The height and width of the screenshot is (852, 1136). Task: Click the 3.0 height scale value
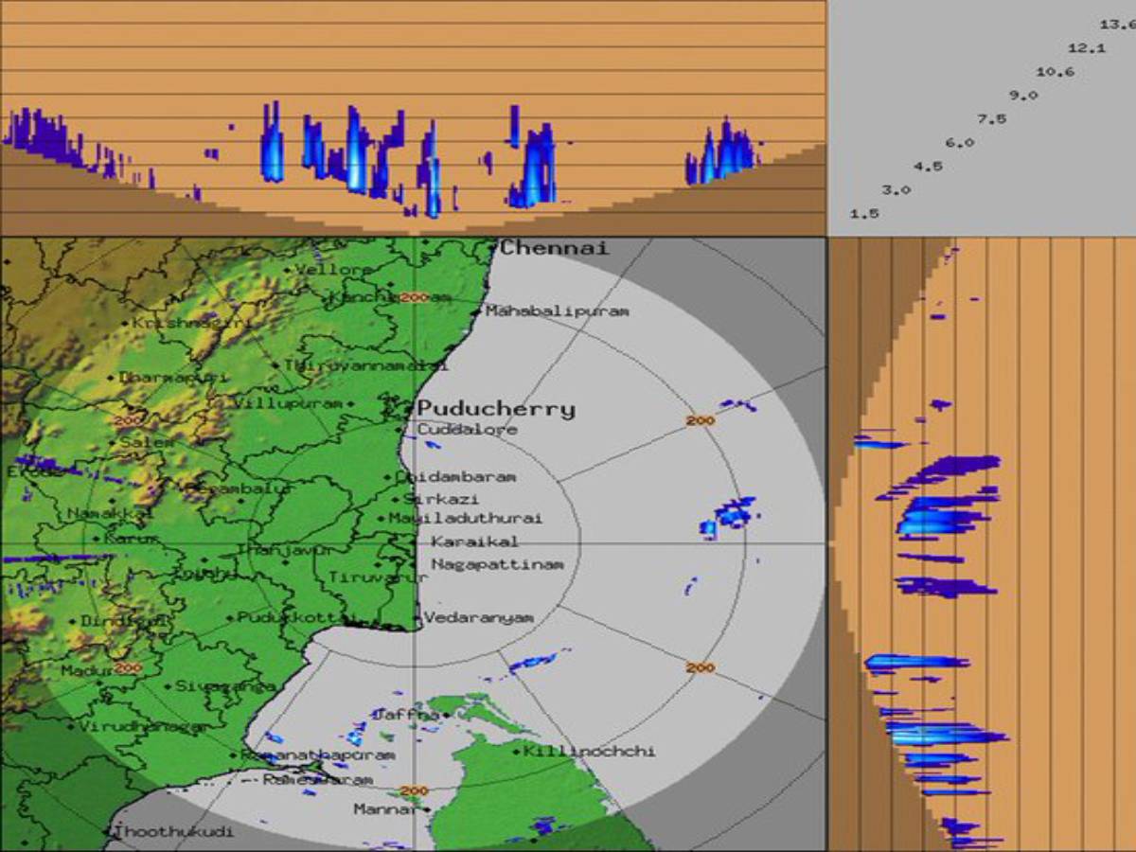[896, 190]
